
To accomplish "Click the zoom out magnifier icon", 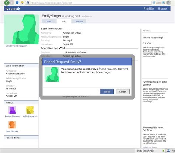I will click(154, 3).
